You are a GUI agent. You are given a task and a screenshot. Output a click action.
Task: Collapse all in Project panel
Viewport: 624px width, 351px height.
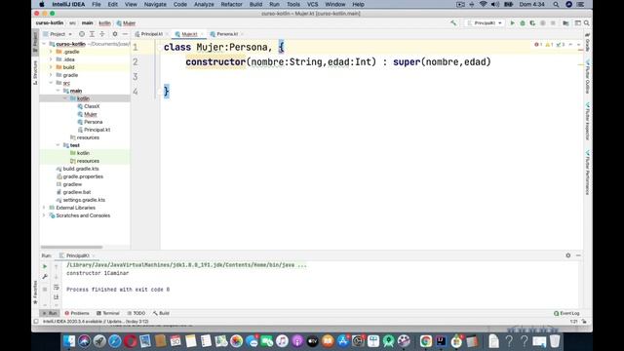click(x=101, y=34)
